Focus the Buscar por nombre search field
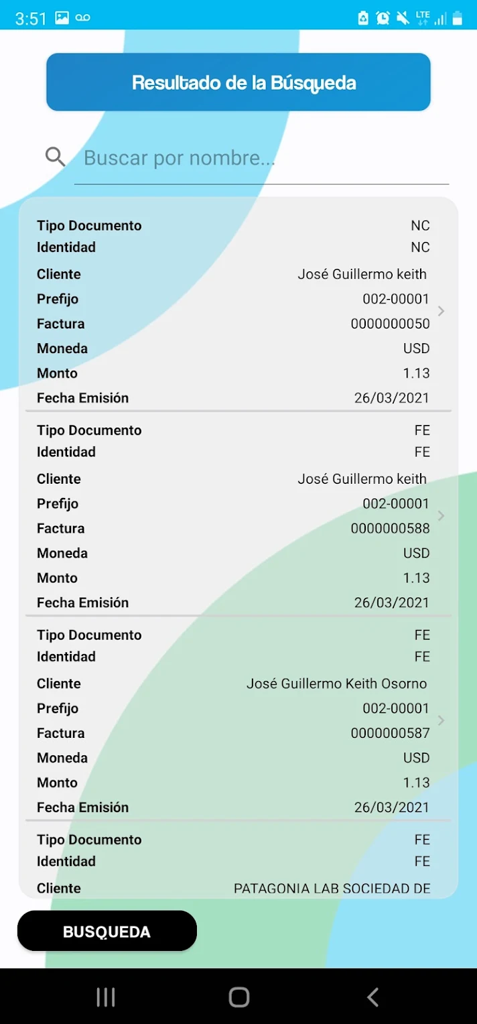This screenshot has width=477, height=1024. coord(261,158)
